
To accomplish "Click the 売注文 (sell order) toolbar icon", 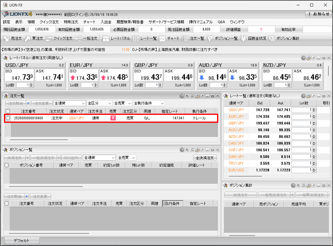I will (13, 39).
